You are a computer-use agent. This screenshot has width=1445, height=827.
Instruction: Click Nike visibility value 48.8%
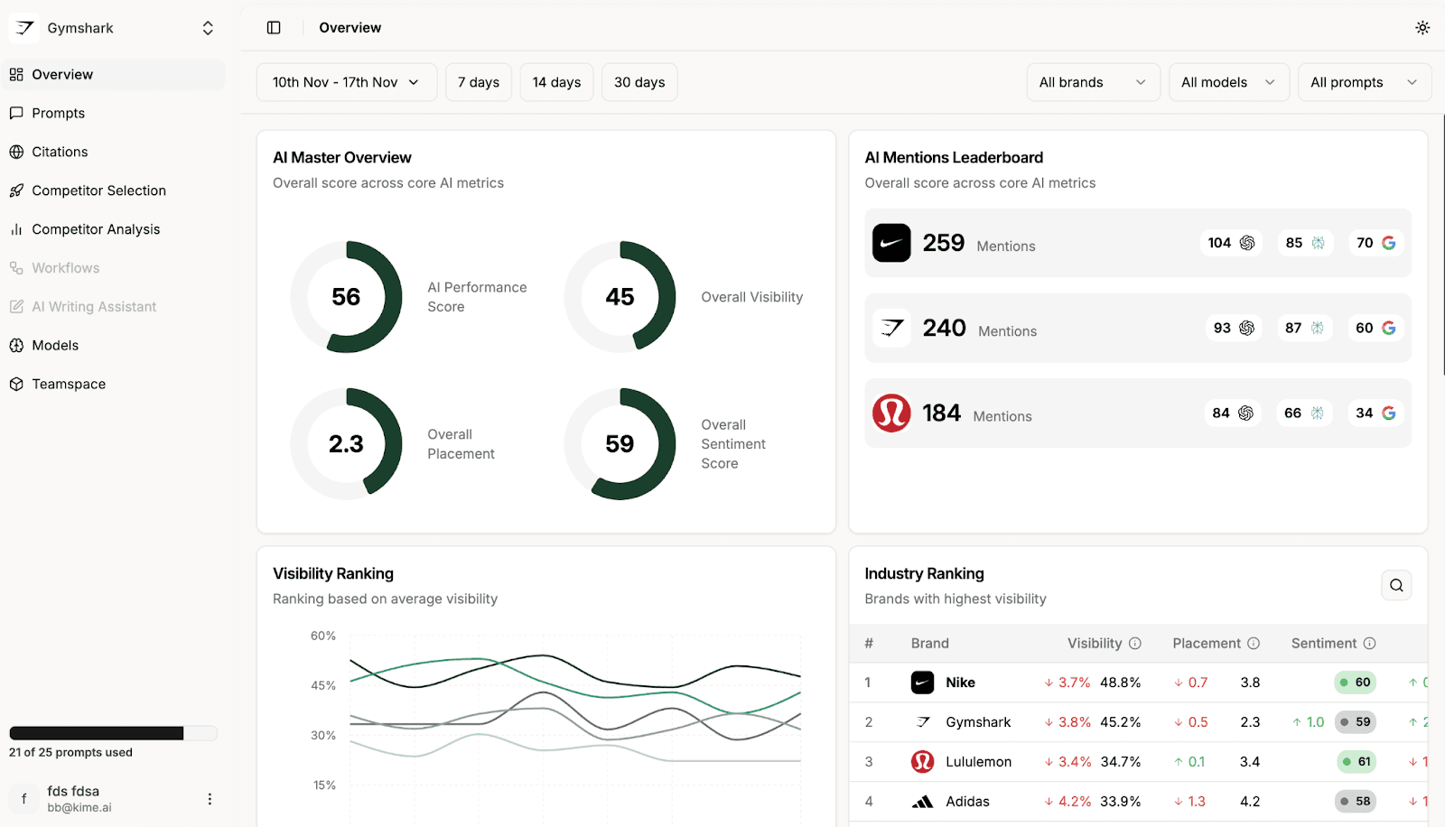click(x=1121, y=683)
